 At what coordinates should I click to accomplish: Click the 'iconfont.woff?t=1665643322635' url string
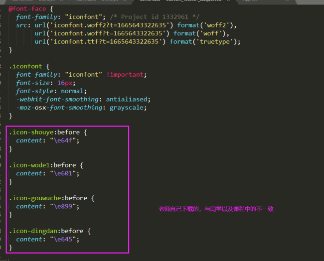[x=108, y=33]
